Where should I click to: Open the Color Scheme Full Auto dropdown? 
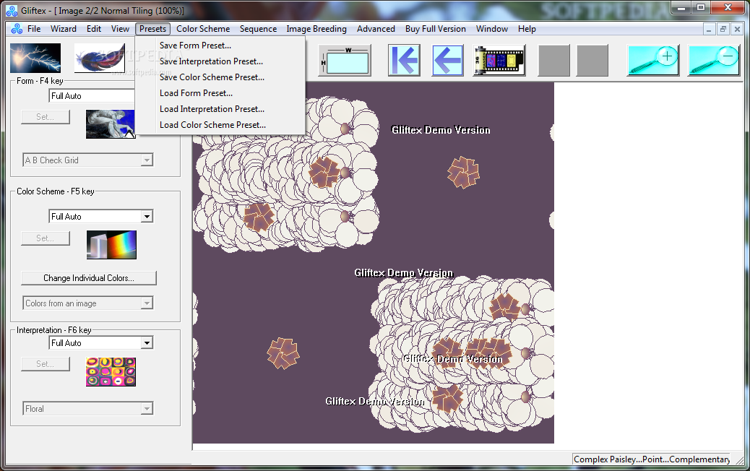[101, 216]
